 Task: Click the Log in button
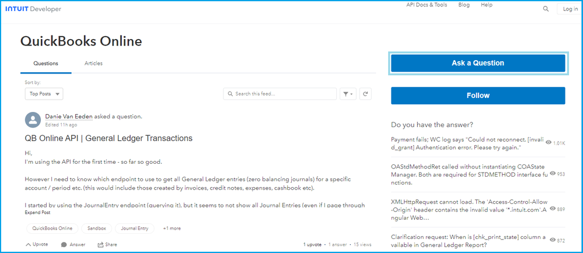pos(569,9)
